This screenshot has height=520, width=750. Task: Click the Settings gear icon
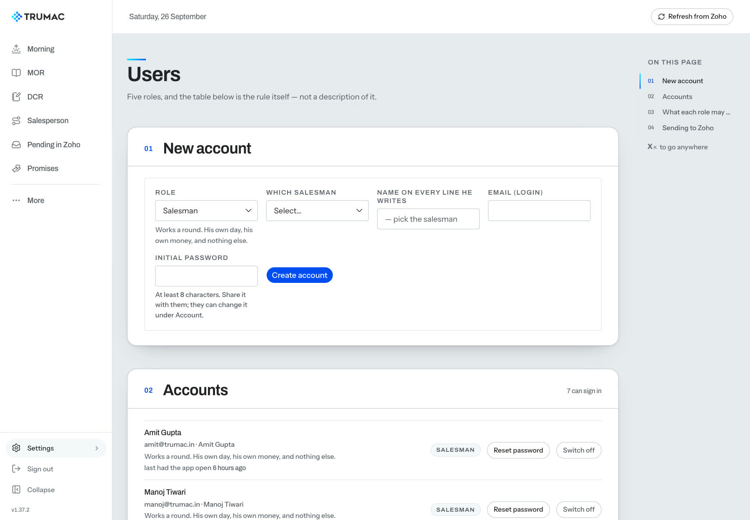coord(16,448)
